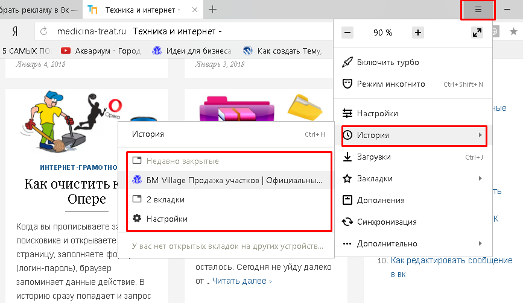Image resolution: width=523 pixels, height=303 pixels.
Task: Expand the История submenu arrow
Action: click(480, 135)
